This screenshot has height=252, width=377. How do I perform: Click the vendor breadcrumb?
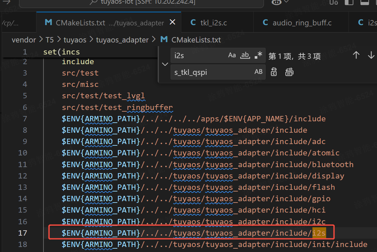click(x=24, y=40)
